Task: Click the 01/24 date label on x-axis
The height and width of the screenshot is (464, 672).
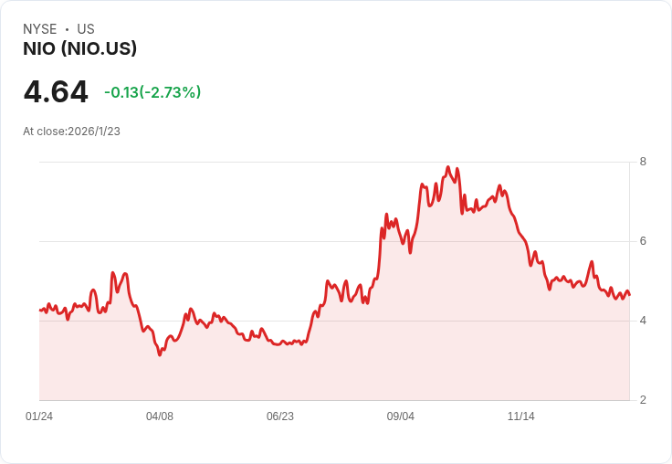Action: [x=39, y=417]
